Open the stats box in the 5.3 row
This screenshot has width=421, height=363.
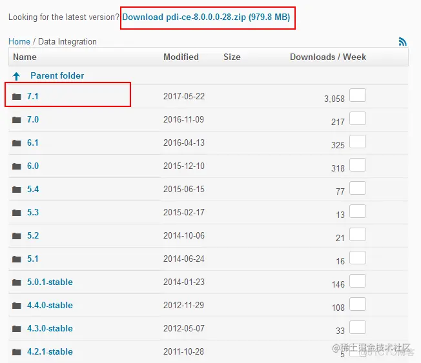[358, 211]
